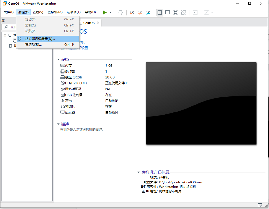Click the virtual machine screen preview thumbnail
The width and height of the screenshot is (269, 209).
click(x=201, y=103)
